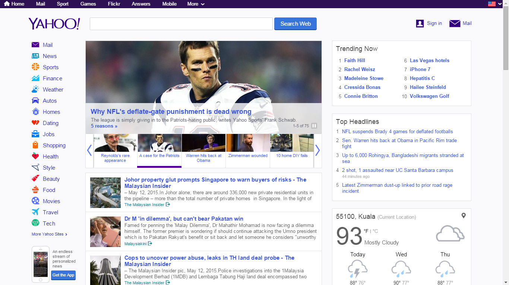509x285 pixels.
Task: Open the UC Santa Barbara shooting headline
Action: point(398,170)
